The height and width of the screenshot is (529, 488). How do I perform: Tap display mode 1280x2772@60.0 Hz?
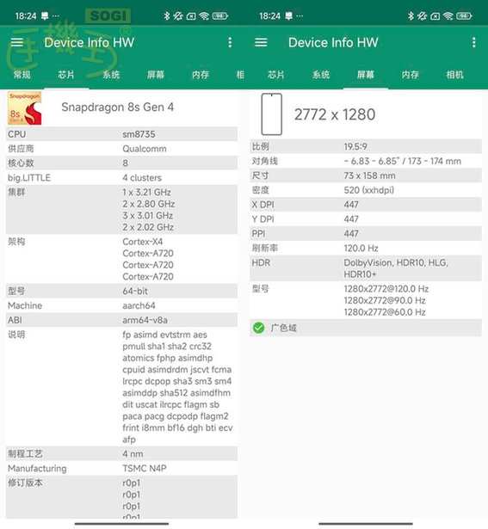tap(385, 312)
